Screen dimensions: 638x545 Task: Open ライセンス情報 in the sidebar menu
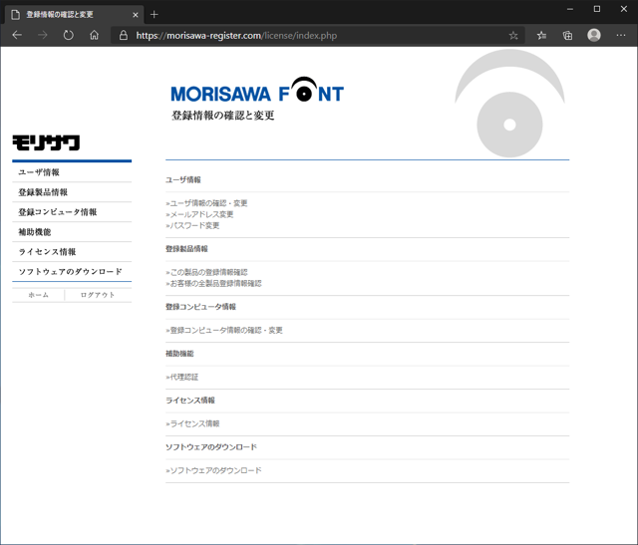pos(72,252)
